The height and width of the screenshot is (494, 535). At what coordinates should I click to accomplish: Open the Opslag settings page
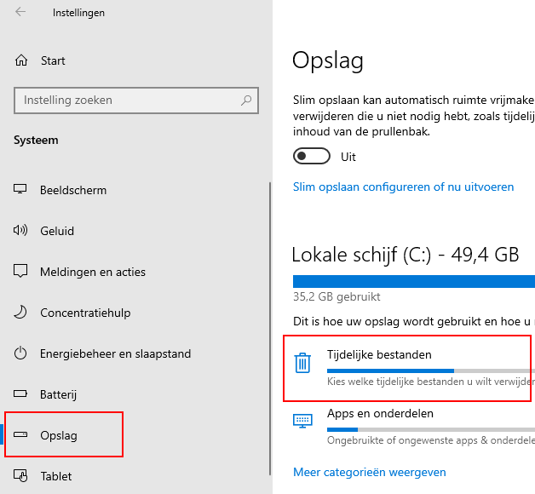point(59,435)
